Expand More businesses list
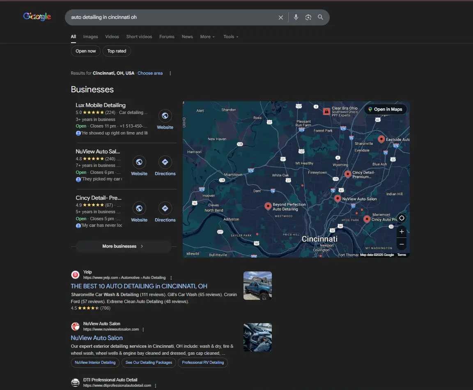The height and width of the screenshot is (390, 473). pos(124,246)
